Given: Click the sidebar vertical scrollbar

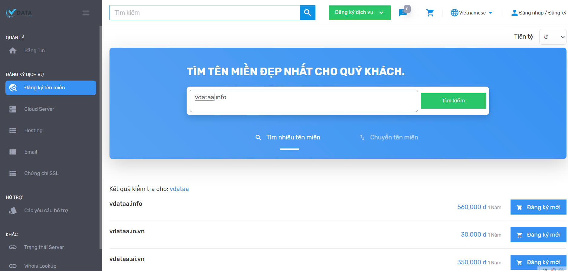Looking at the screenshot, I should pyautogui.click(x=100, y=138).
